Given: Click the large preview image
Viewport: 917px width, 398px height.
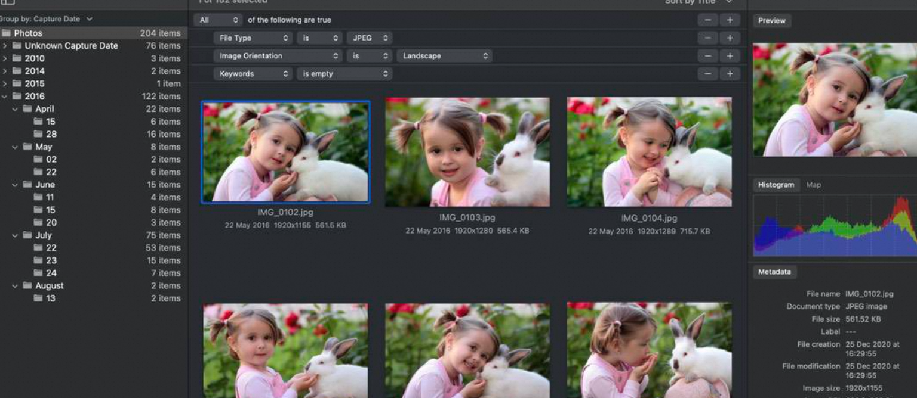Looking at the screenshot, I should point(835,99).
